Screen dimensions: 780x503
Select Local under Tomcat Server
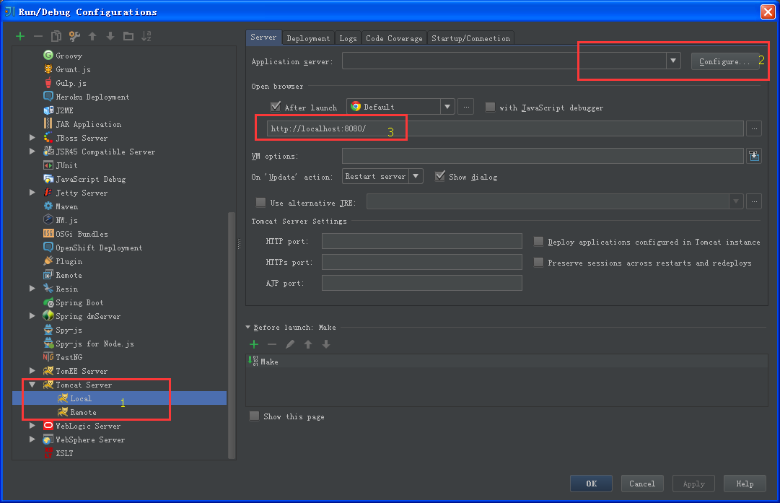[x=81, y=398]
